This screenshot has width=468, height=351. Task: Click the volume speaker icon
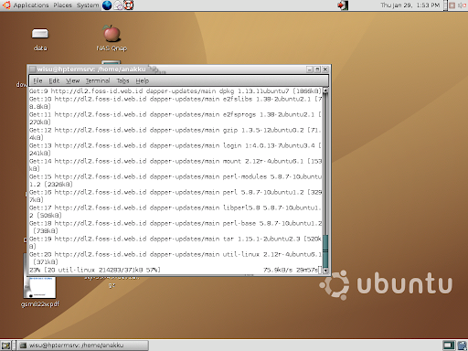point(462,5)
